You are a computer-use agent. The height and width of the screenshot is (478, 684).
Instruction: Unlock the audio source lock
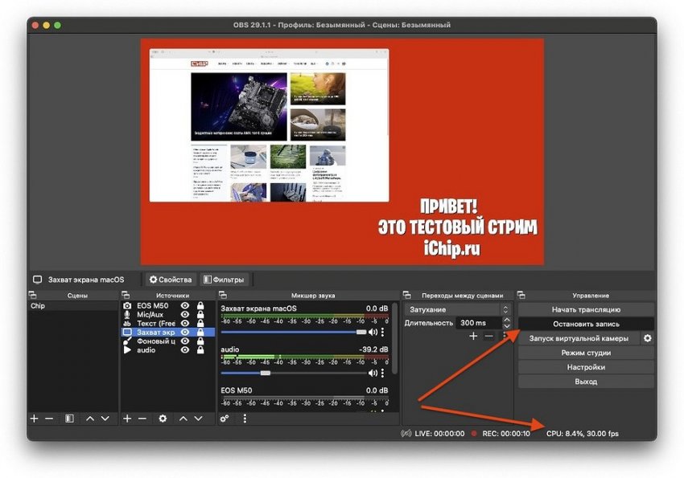200,350
